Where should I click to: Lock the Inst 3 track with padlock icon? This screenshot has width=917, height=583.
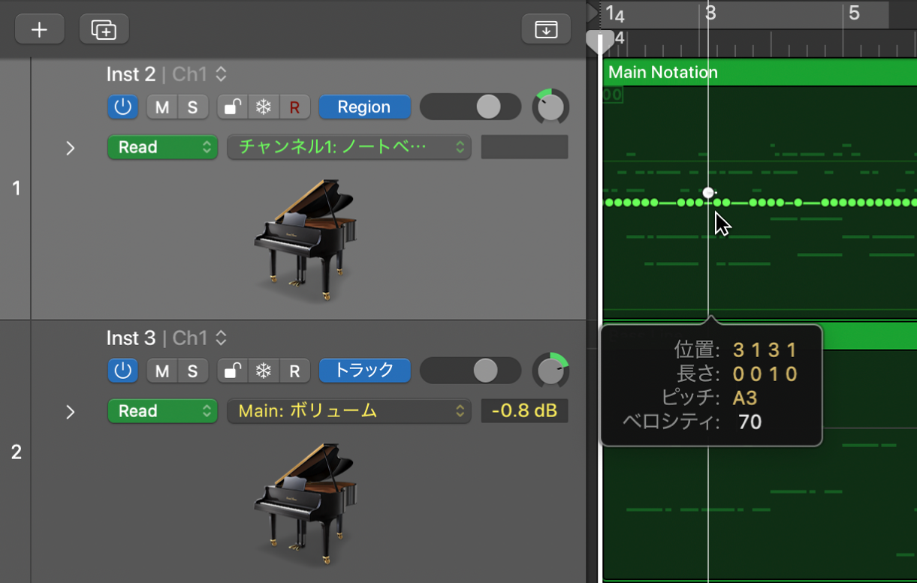tap(231, 371)
